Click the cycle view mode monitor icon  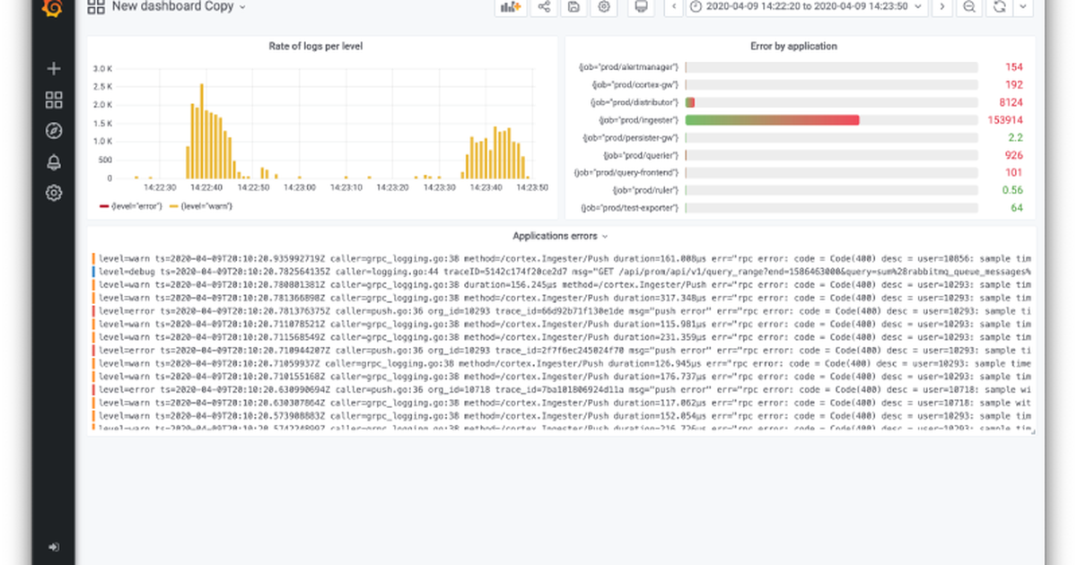pos(640,7)
